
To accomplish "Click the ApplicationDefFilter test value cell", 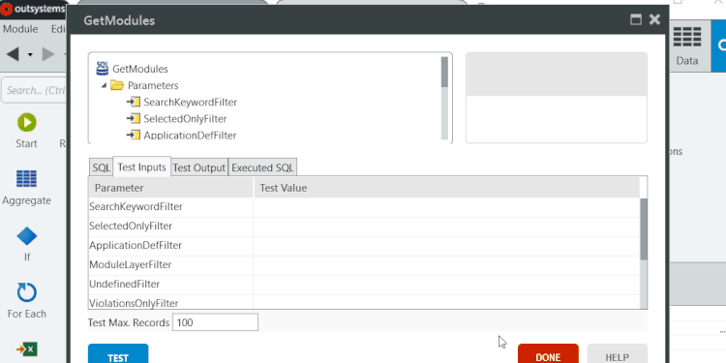I will tap(446, 246).
